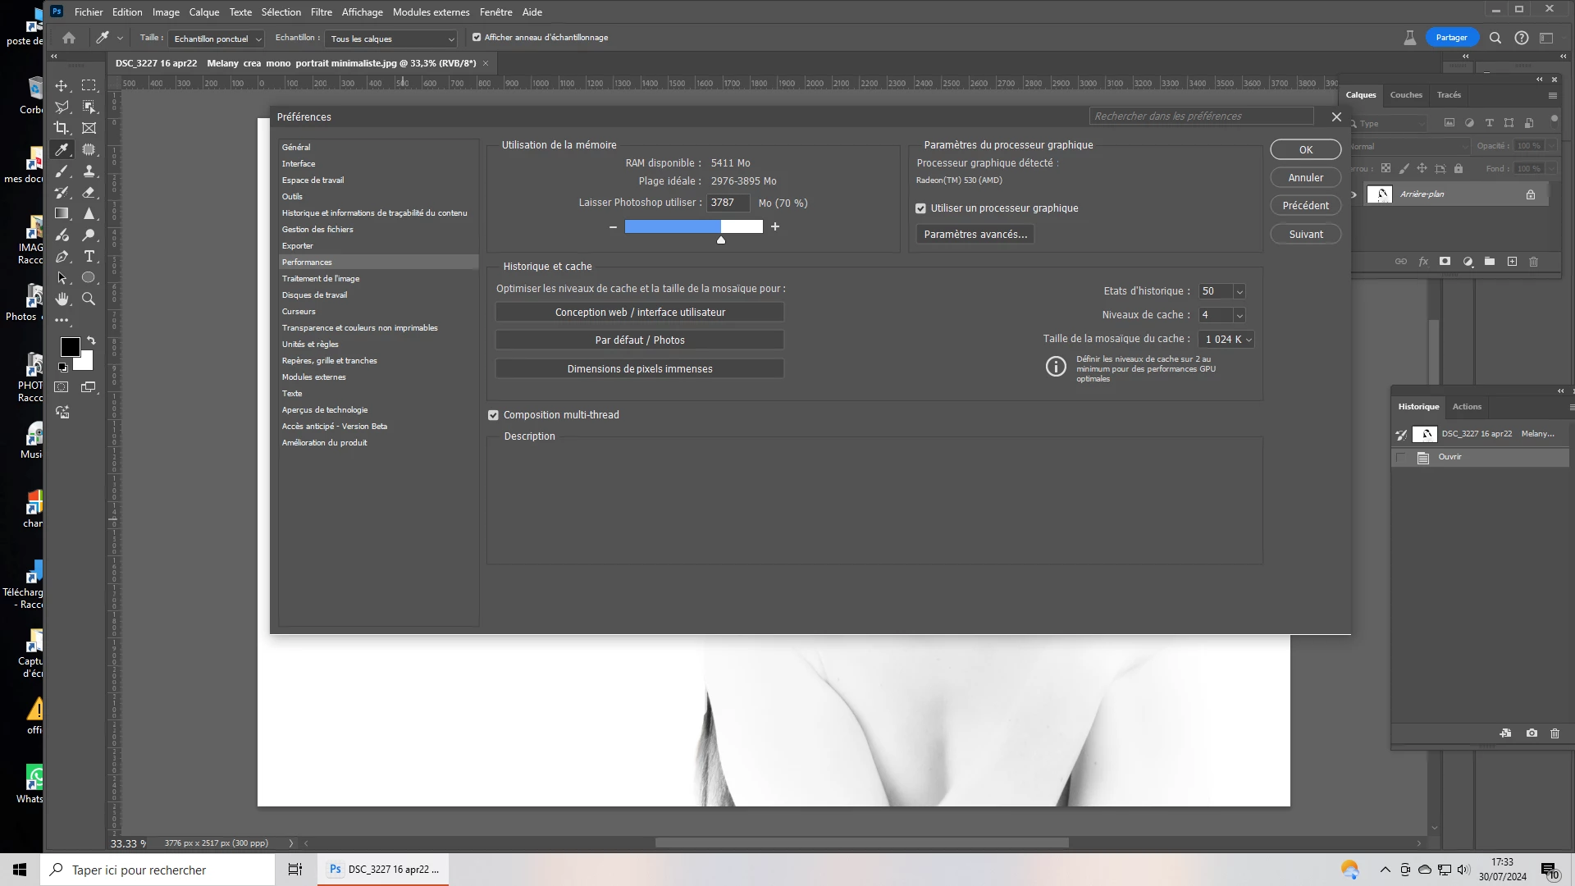Click the Move tool icon
The width and height of the screenshot is (1575, 886).
[x=62, y=85]
